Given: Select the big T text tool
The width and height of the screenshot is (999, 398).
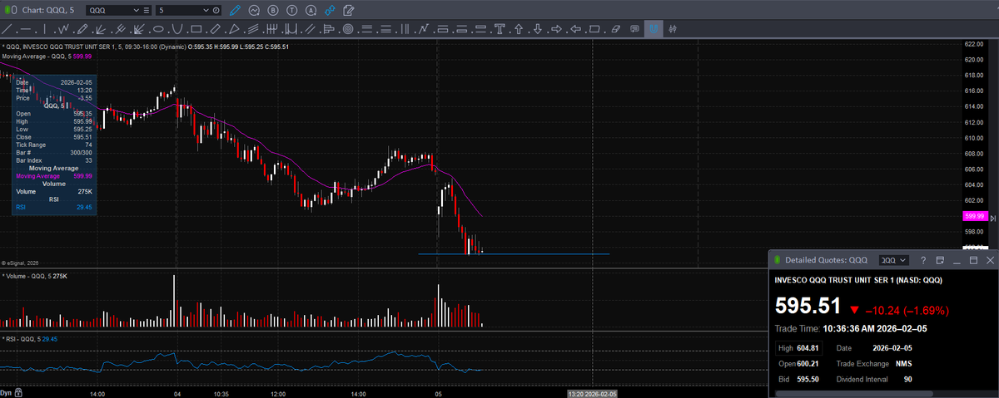Looking at the screenshot, I should [x=499, y=29].
